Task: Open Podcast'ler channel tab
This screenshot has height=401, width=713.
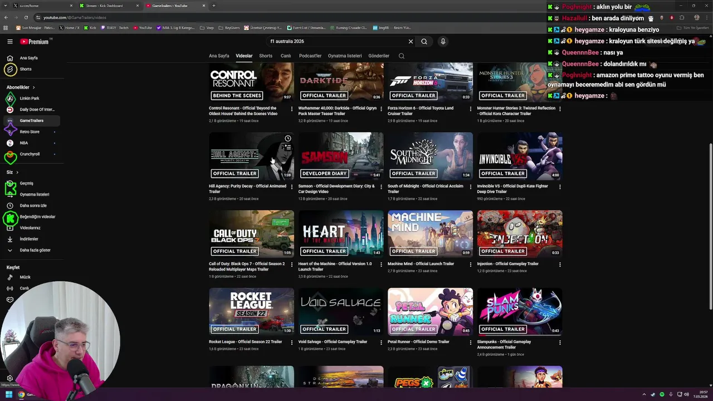Action: pyautogui.click(x=310, y=56)
